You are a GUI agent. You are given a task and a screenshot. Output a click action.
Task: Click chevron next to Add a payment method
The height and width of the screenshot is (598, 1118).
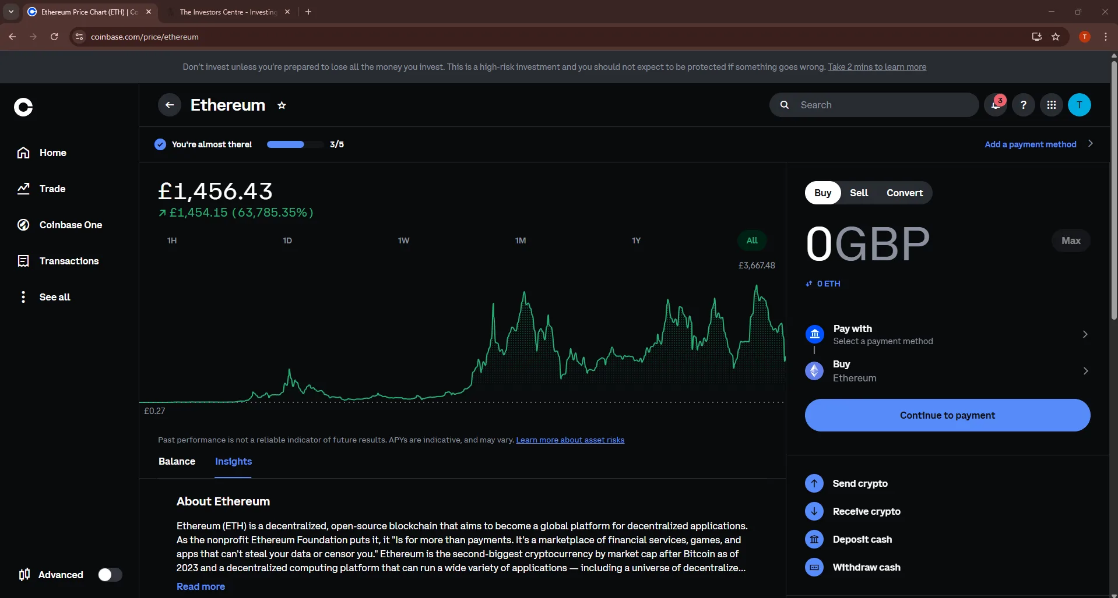click(x=1091, y=144)
